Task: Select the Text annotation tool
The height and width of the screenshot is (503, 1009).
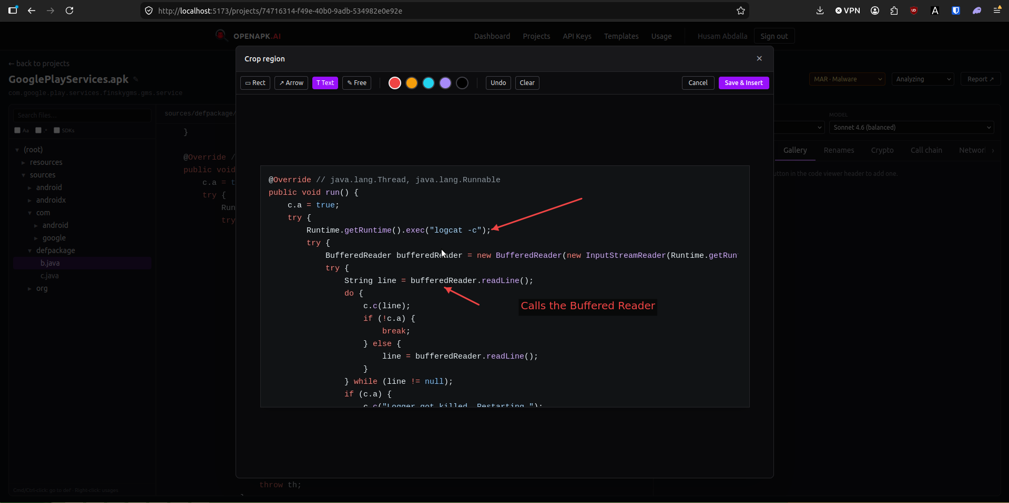Action: pyautogui.click(x=325, y=83)
